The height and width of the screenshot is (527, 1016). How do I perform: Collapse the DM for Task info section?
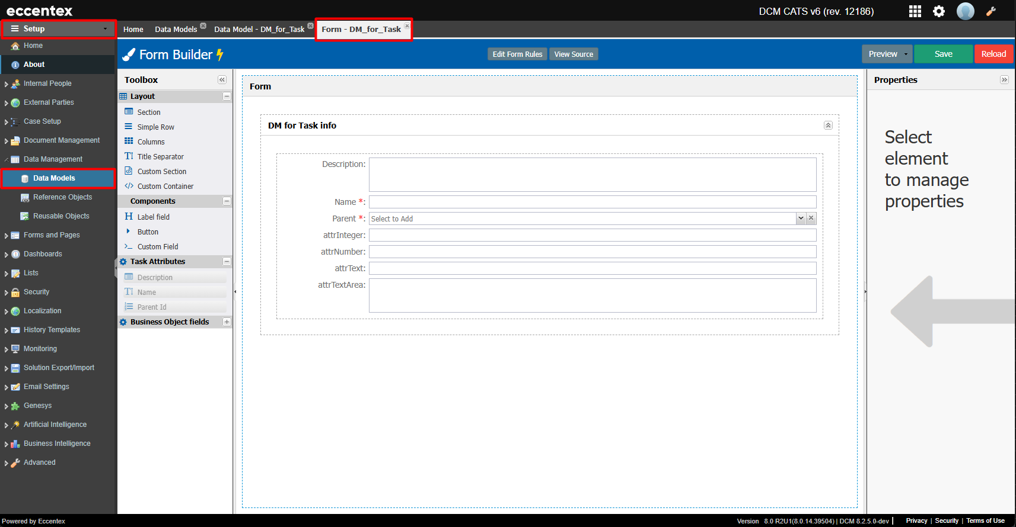coord(828,126)
